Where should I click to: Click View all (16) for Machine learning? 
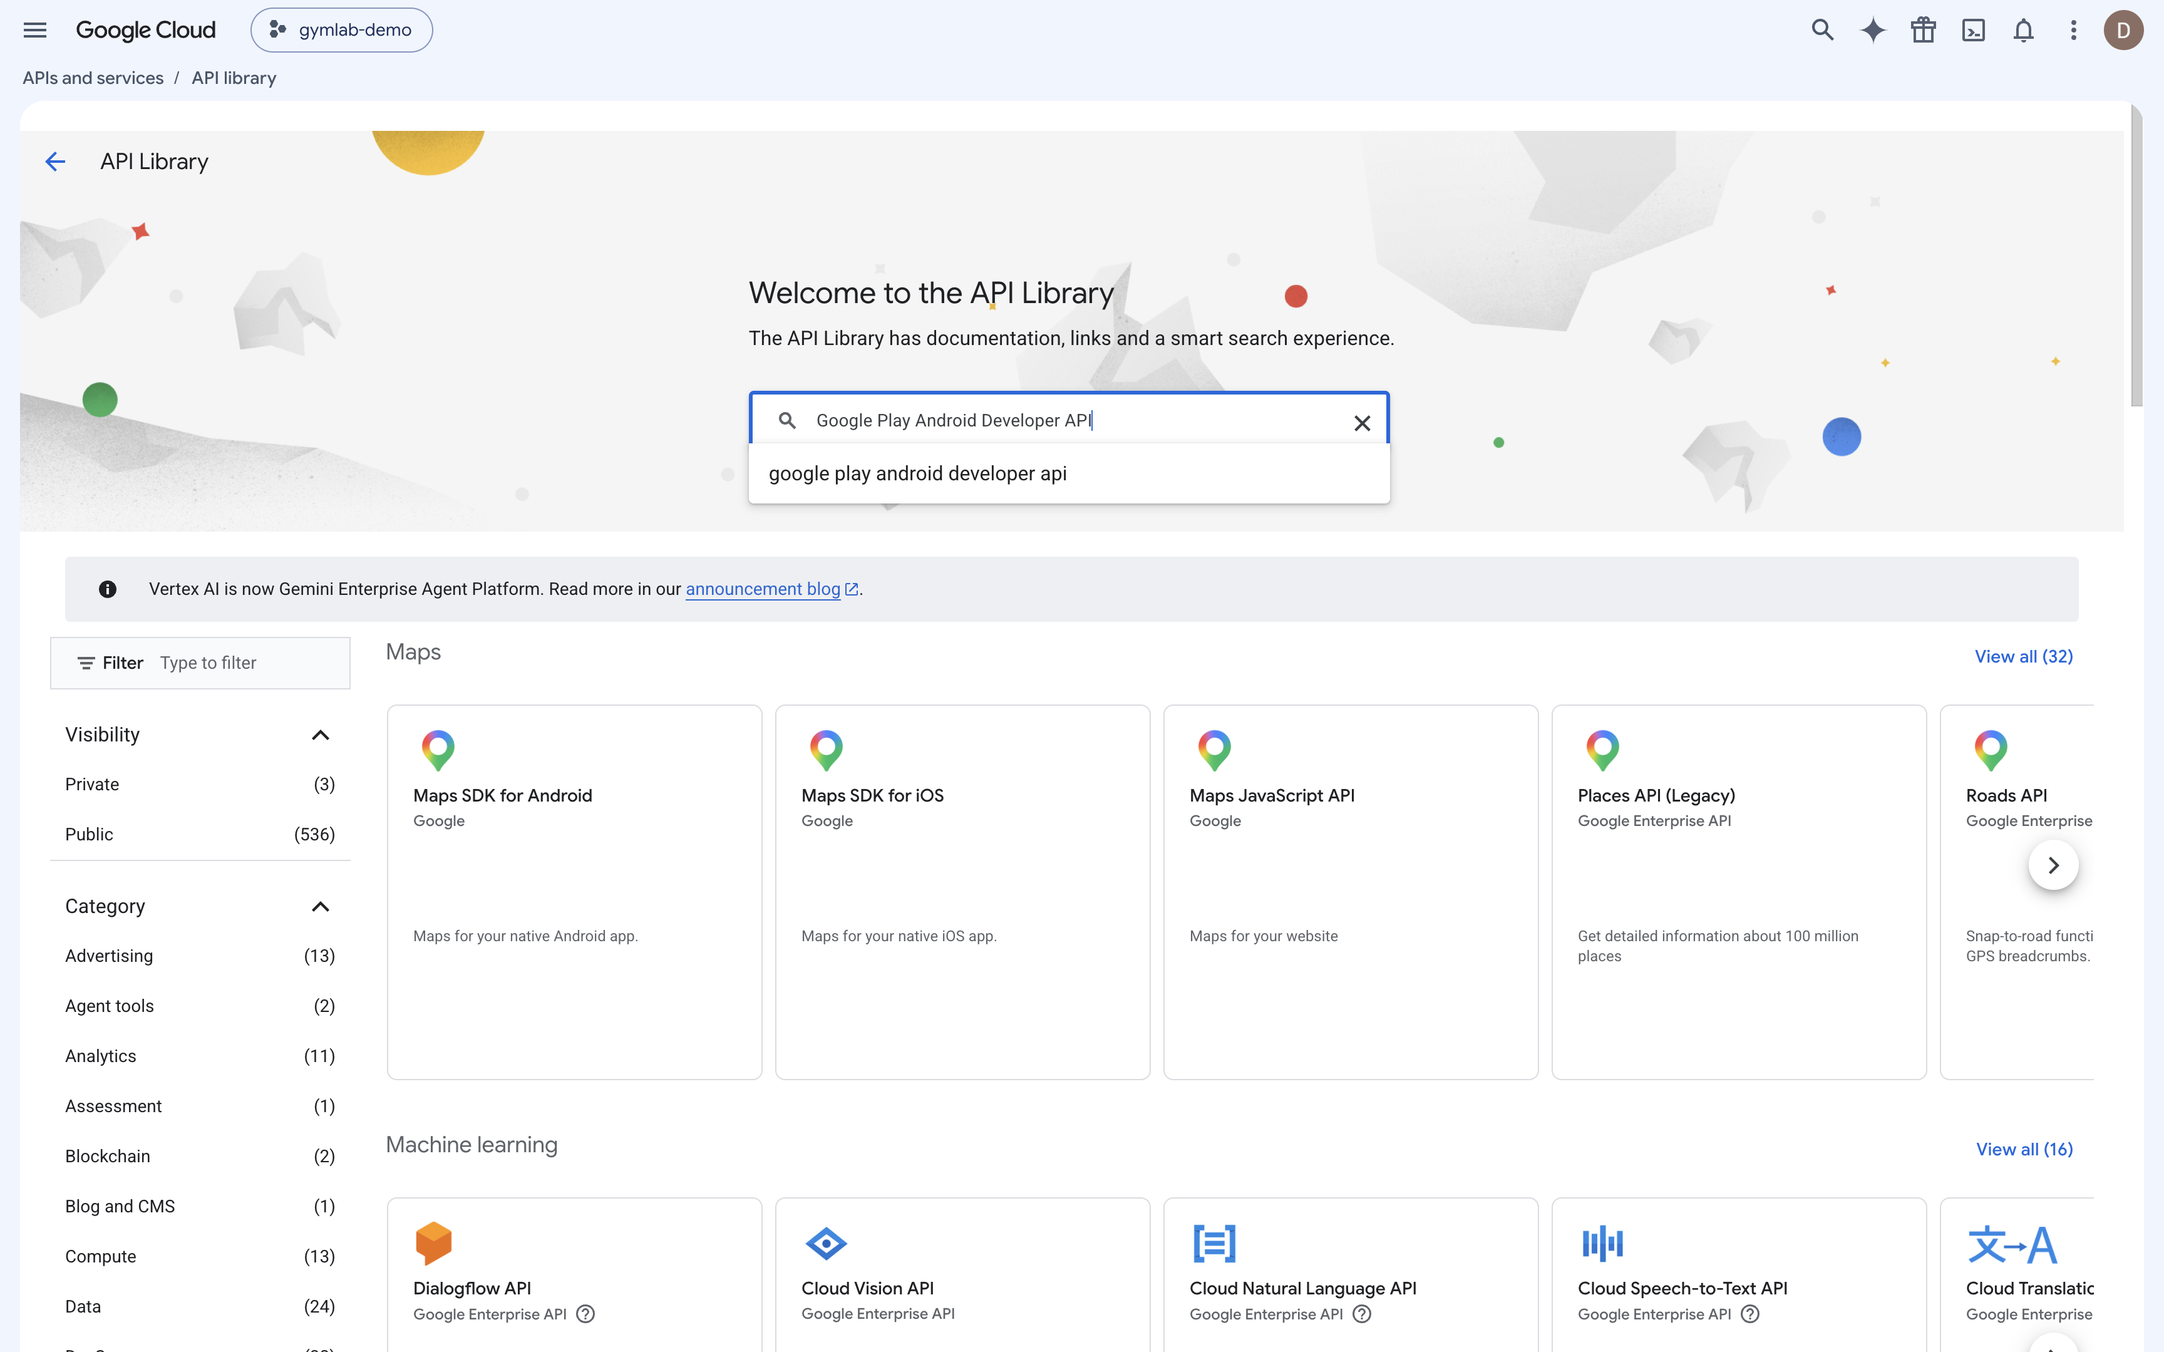tap(2024, 1149)
